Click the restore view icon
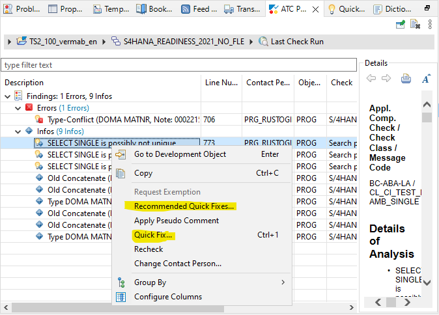 click(x=429, y=9)
